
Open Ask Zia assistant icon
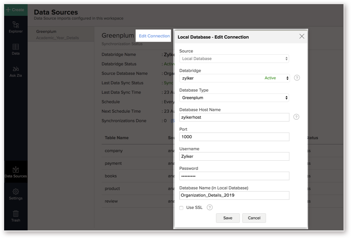16,72
